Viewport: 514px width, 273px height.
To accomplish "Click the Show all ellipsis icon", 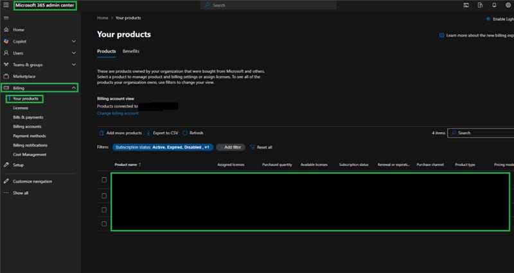I will (6, 193).
